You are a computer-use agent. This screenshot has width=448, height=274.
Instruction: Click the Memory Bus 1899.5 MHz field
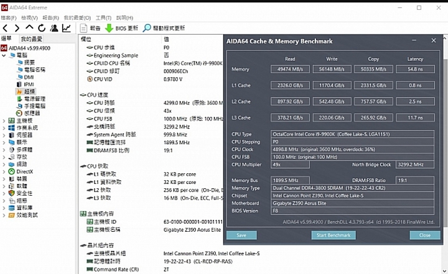tap(290, 180)
